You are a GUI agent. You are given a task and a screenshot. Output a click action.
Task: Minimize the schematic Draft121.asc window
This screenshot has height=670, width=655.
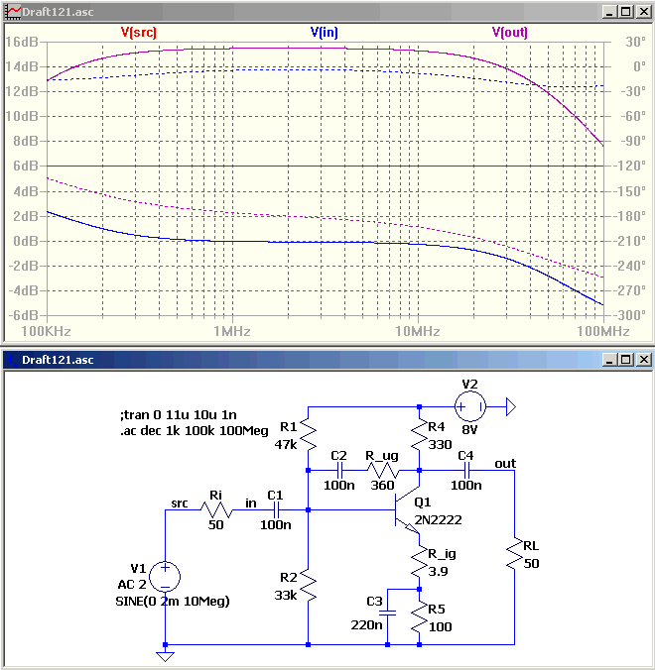(609, 360)
